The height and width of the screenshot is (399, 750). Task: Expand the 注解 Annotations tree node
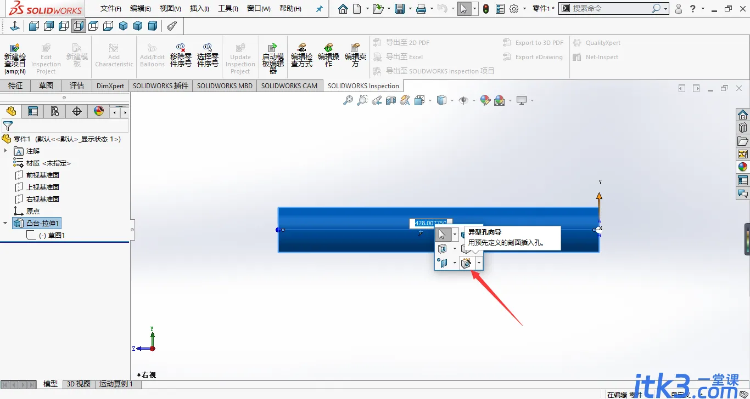[x=5, y=151]
